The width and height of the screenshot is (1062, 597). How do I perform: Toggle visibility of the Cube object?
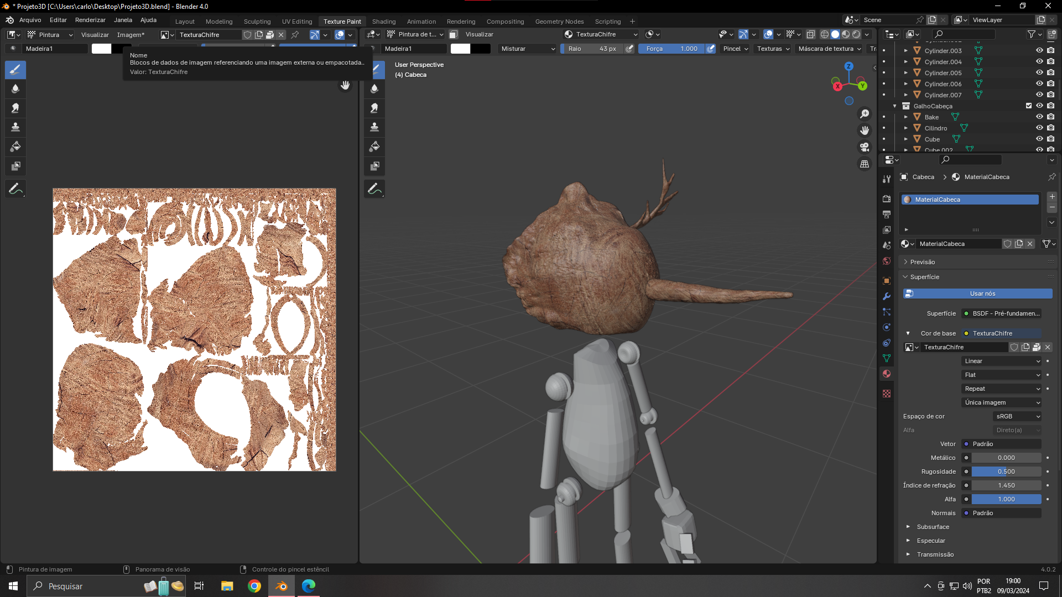click(1039, 139)
